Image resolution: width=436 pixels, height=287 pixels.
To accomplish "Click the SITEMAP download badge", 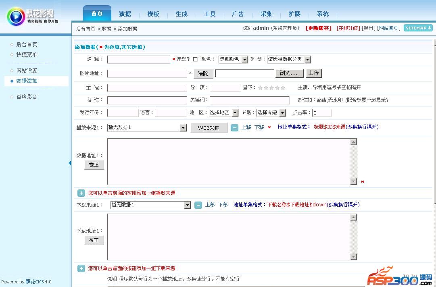I will coord(418,28).
